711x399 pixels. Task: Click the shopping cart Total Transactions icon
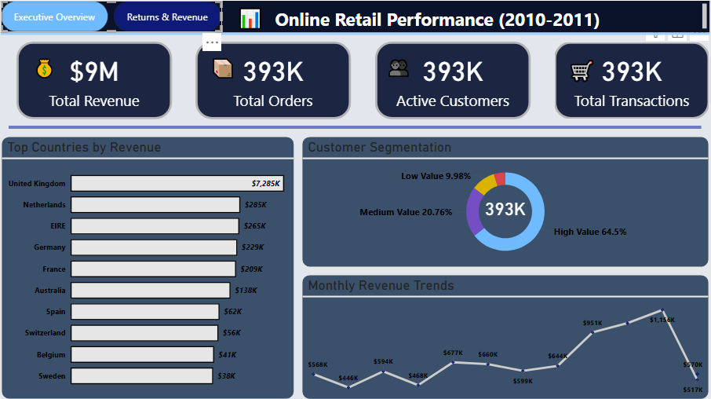click(582, 71)
